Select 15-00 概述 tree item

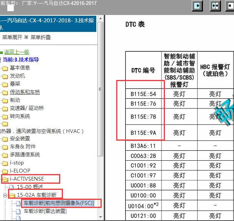click(x=30, y=187)
